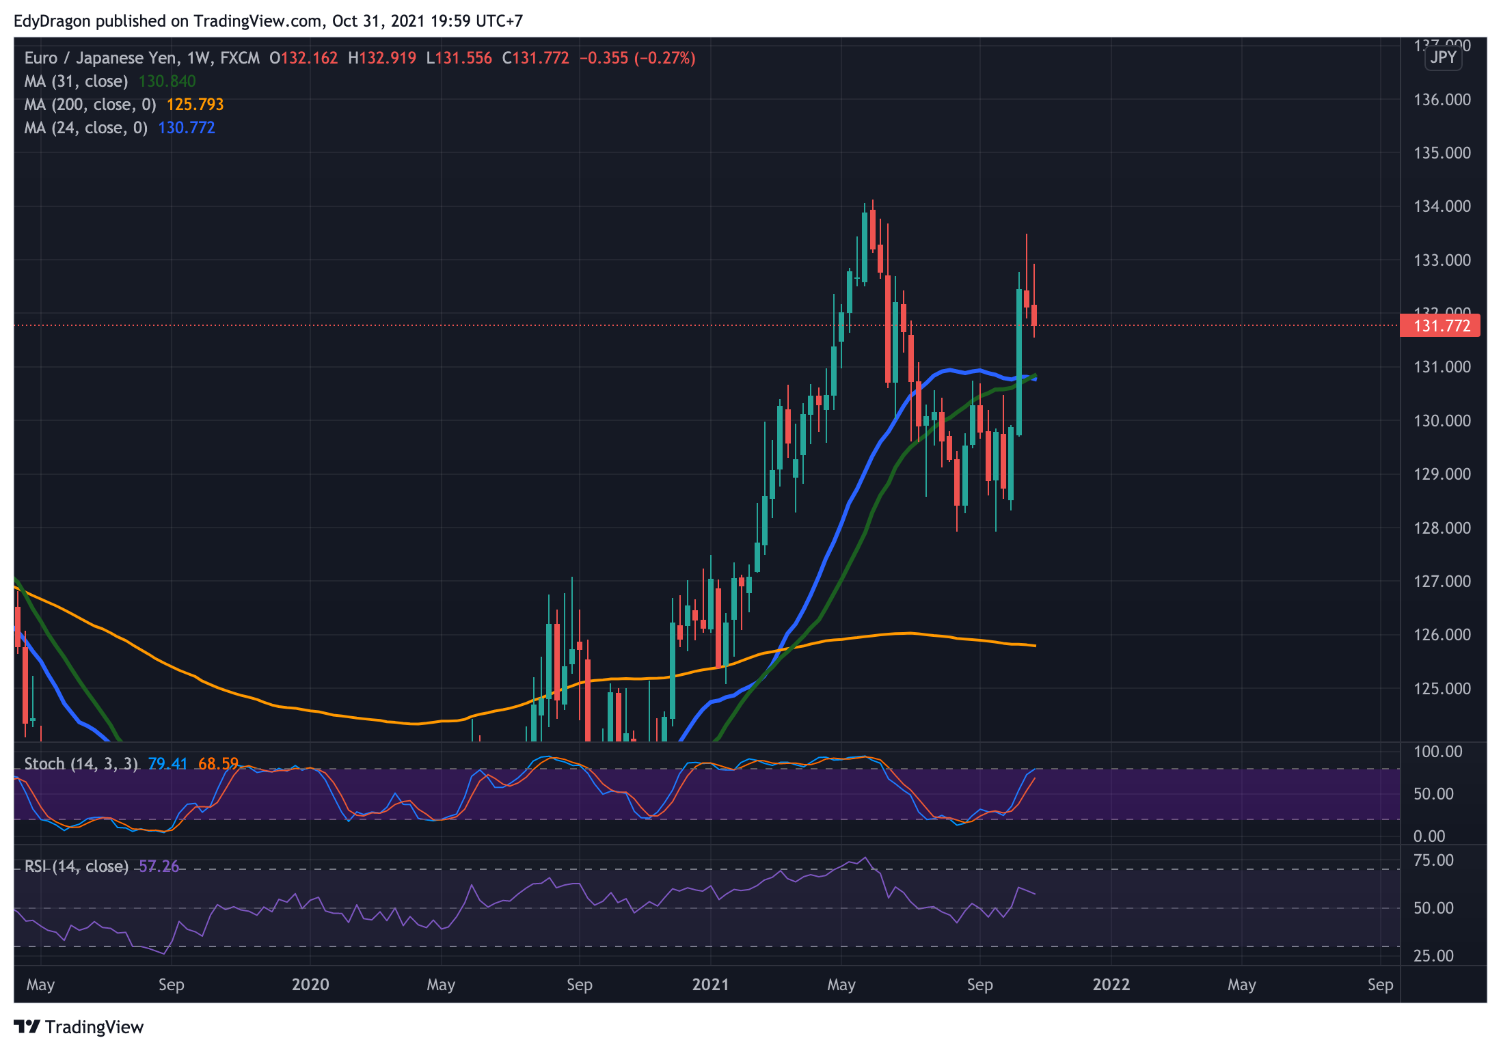Click the Stoch %D value 68.59
The height and width of the screenshot is (1051, 1501).
click(x=218, y=764)
